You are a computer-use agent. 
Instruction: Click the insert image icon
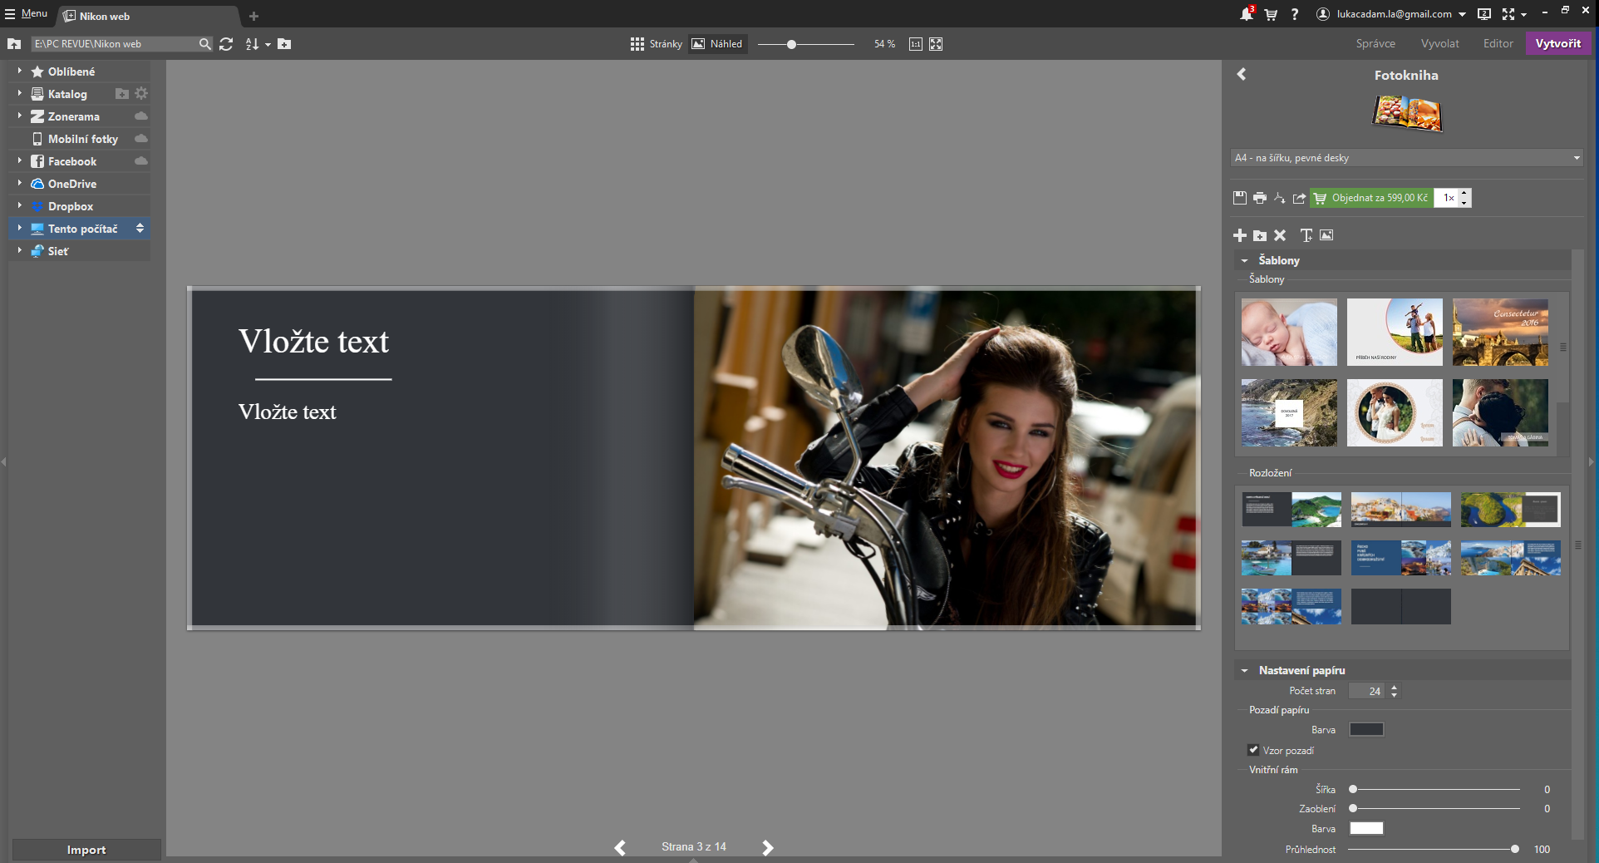tap(1326, 235)
